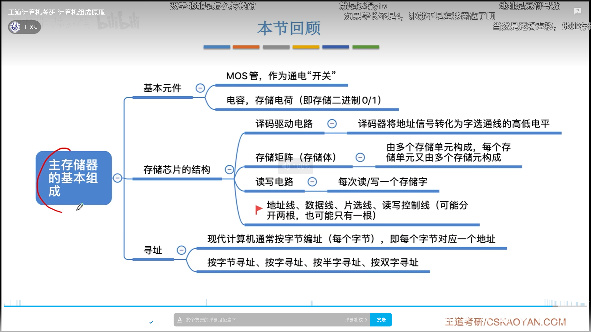Click text 每次读/写一个存储字
This screenshot has height=332, width=591.
click(383, 182)
